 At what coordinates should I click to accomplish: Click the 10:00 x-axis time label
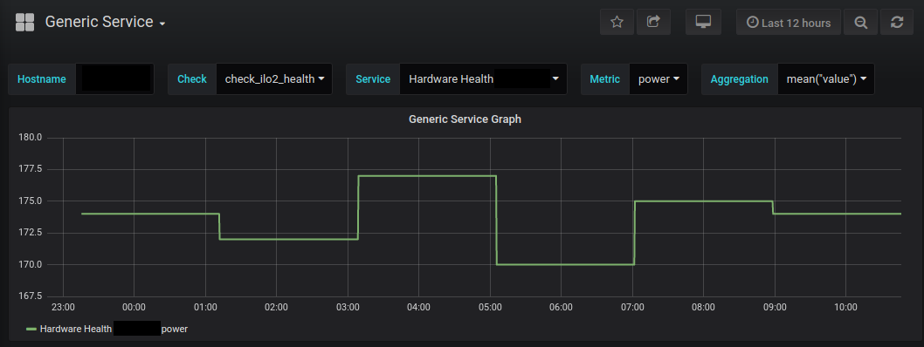point(845,308)
